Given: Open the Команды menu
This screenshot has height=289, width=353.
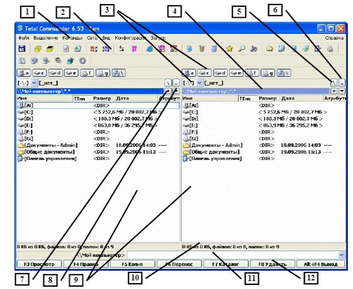Looking at the screenshot, I should click(x=72, y=38).
